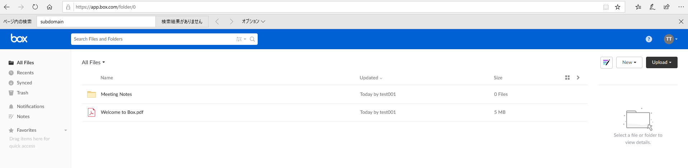Image resolution: width=688 pixels, height=168 pixels.
Task: Open the New dropdown button
Action: tap(629, 62)
